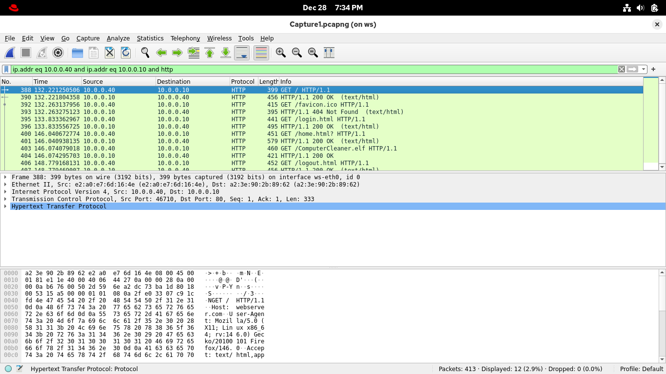Screen dimensions: 666x374
Task: Open the Analyze menu
Action: tap(118, 38)
